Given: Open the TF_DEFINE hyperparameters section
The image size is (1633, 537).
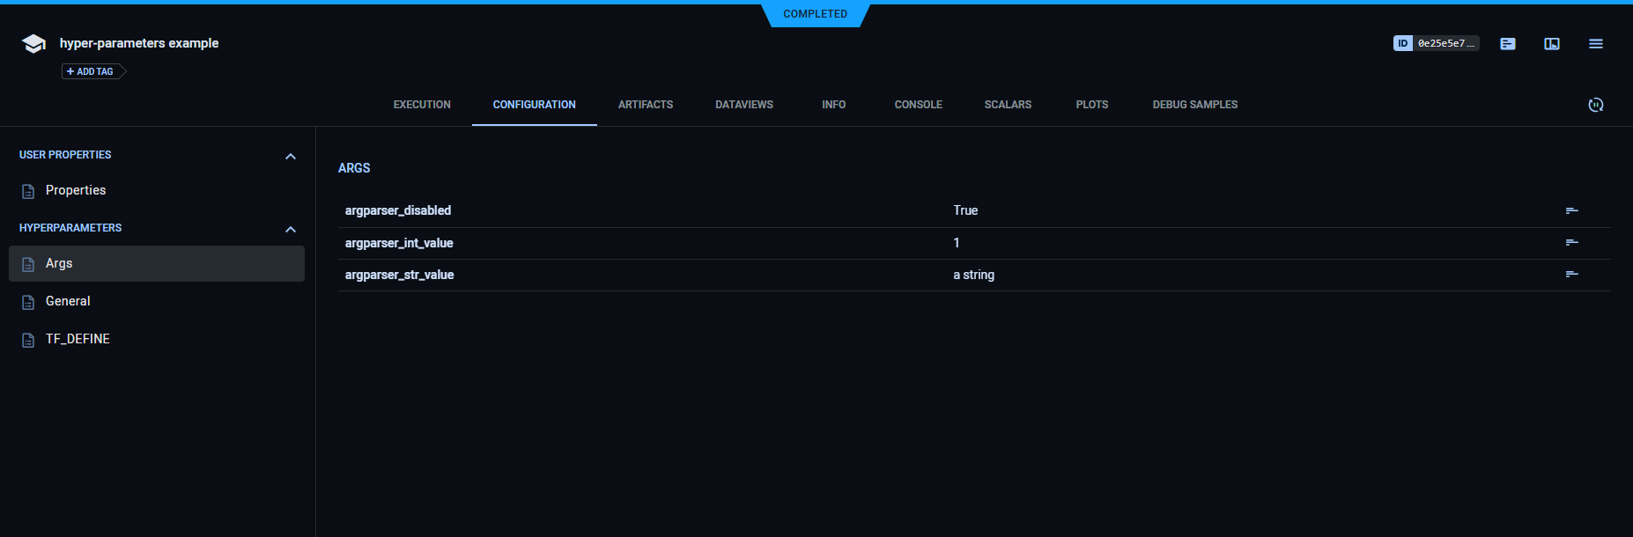Looking at the screenshot, I should (78, 339).
